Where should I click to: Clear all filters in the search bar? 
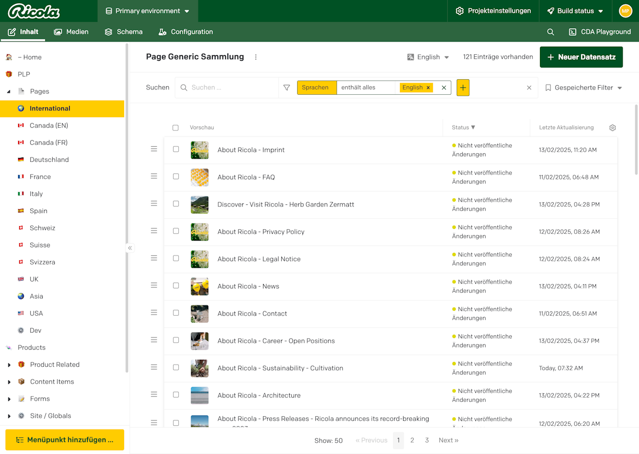529,88
